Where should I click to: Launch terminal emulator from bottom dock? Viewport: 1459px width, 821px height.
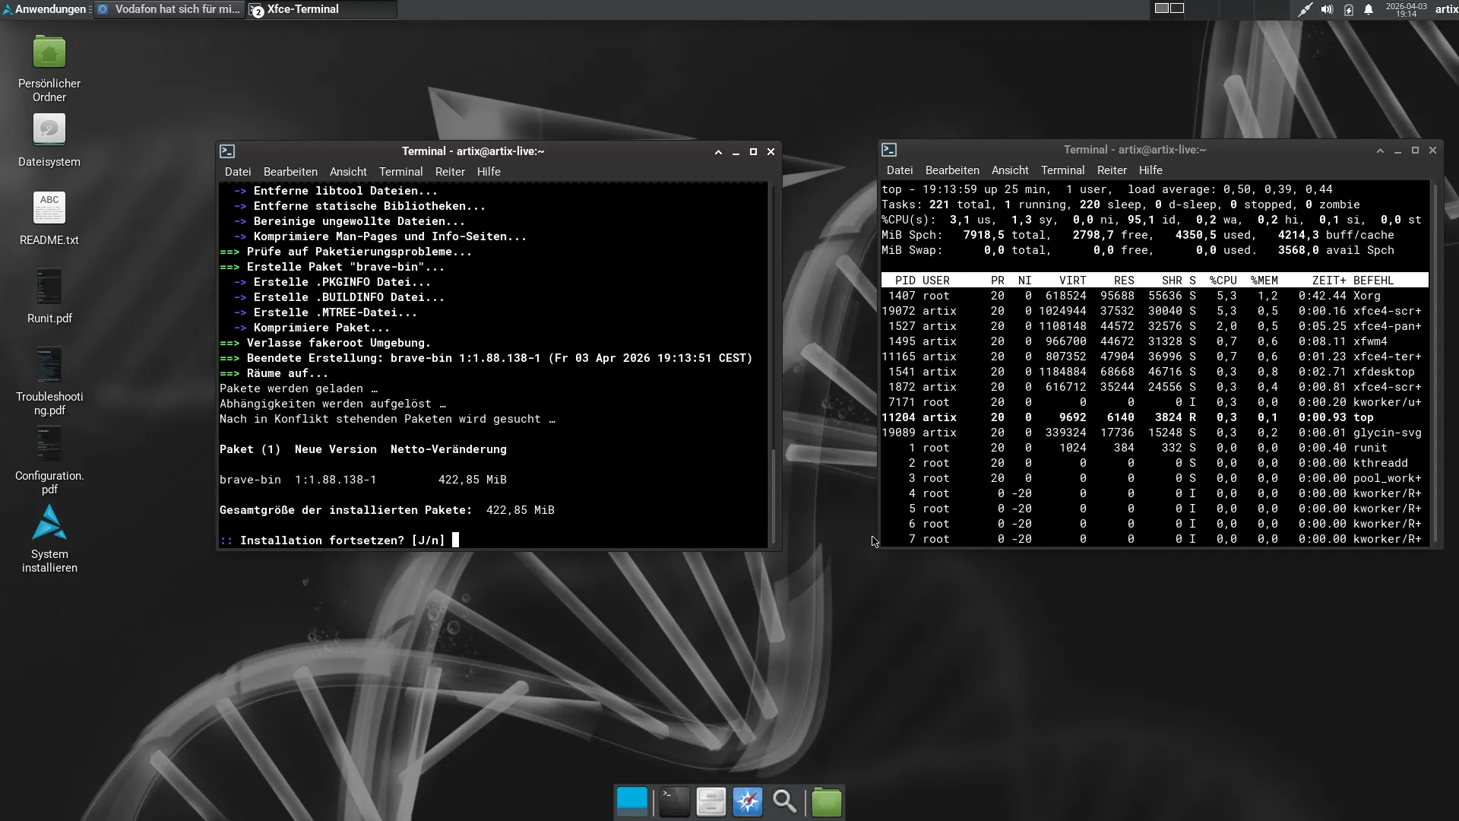click(674, 802)
